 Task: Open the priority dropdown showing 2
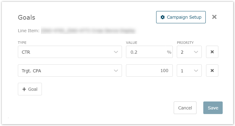tap(189, 52)
